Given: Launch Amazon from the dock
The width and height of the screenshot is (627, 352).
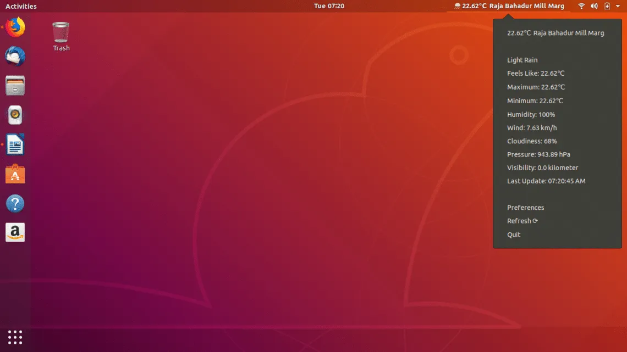Looking at the screenshot, I should (x=15, y=233).
